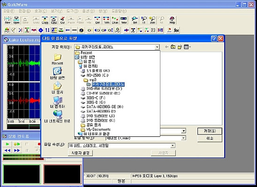The height and width of the screenshot is (187, 257).
Task: Click the red Record button
Action: (x=38, y=144)
